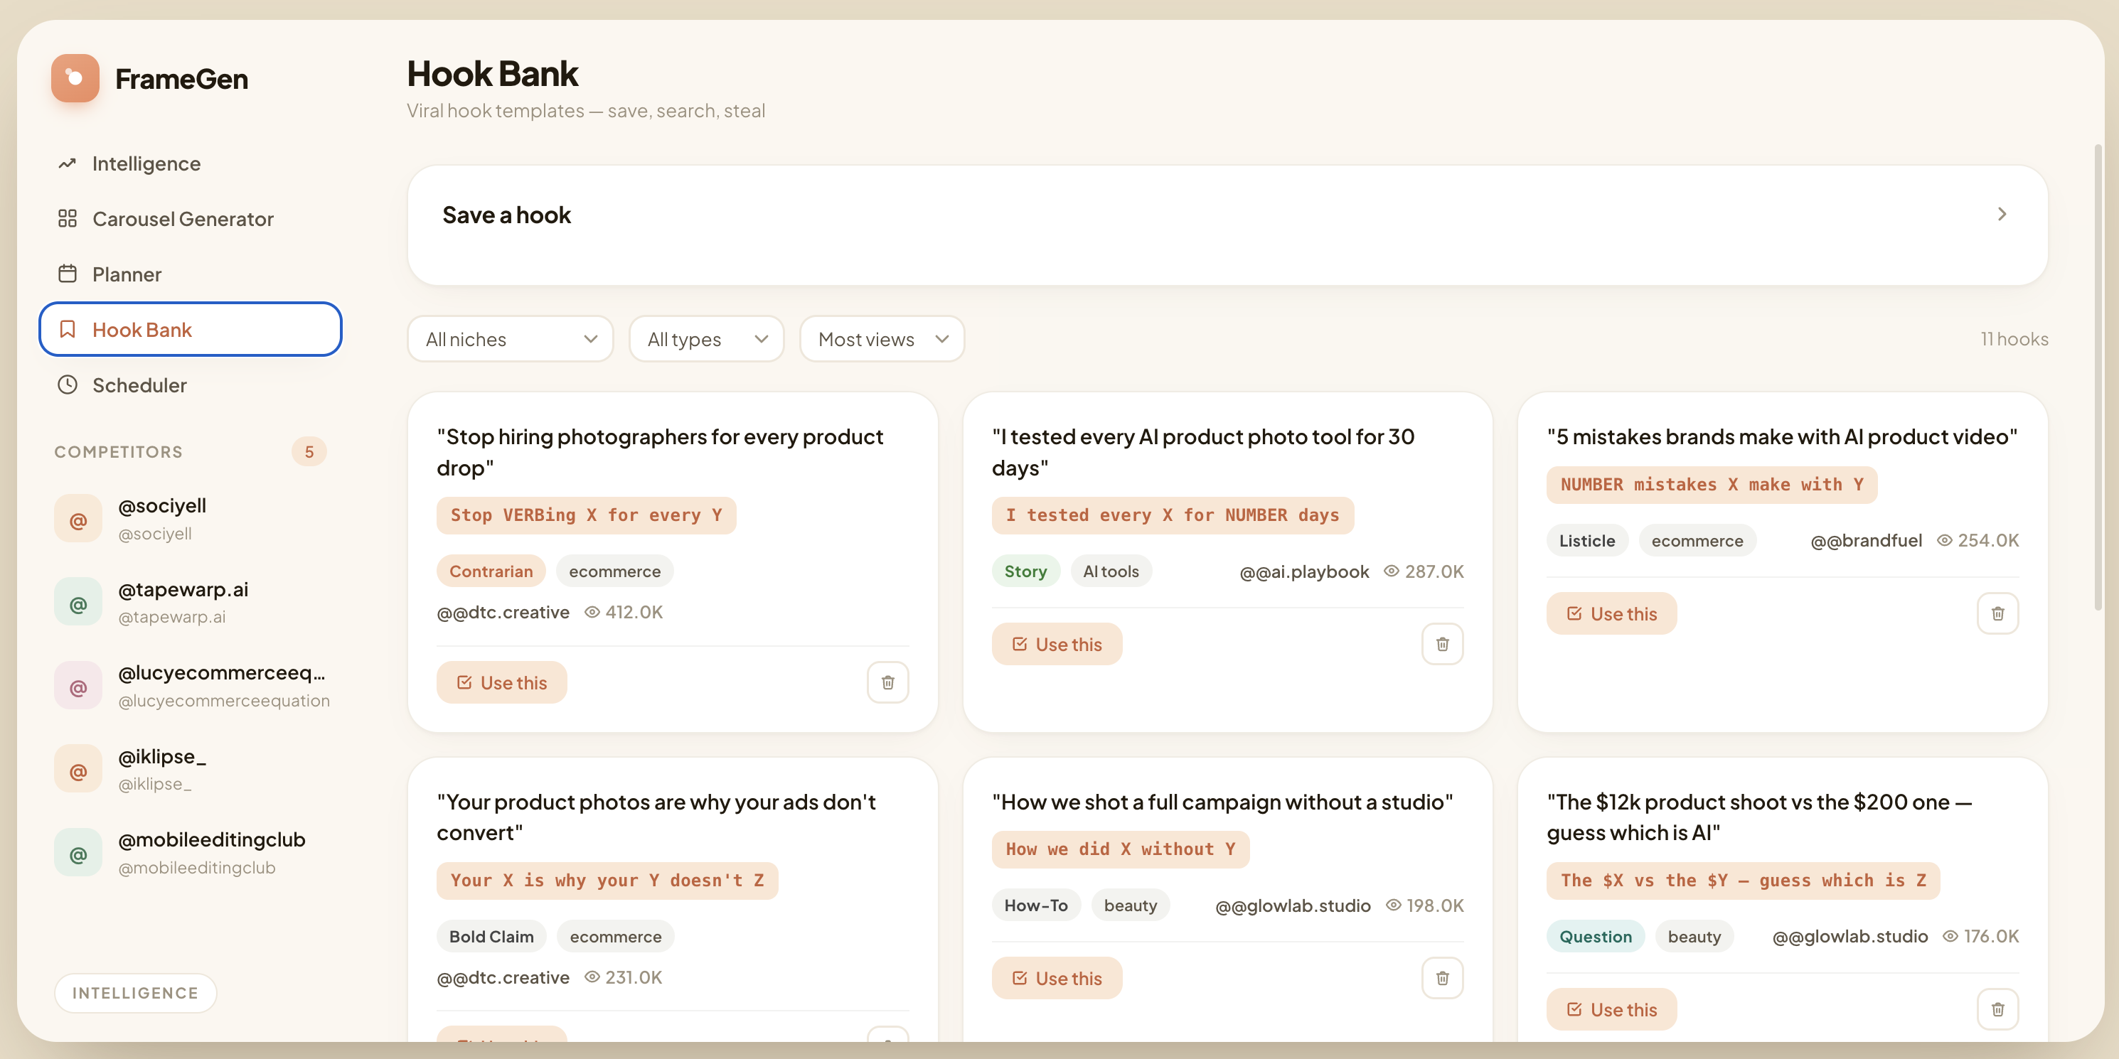Click the Question tag
This screenshot has height=1059, width=2119.
[x=1595, y=935]
